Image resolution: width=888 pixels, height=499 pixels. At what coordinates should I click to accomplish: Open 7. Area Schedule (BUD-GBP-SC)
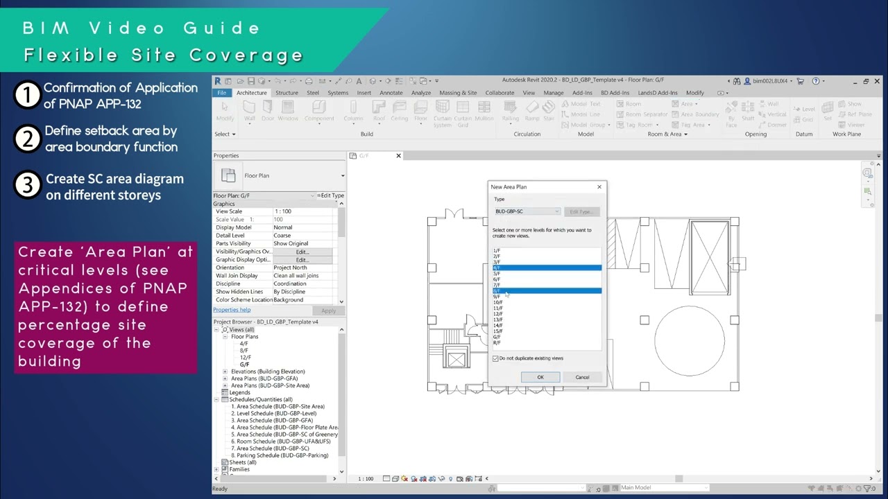[x=271, y=448]
